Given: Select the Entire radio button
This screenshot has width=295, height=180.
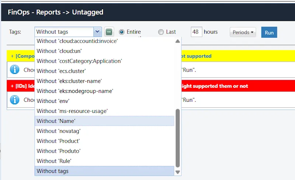Looking at the screenshot, I should [x=121, y=32].
